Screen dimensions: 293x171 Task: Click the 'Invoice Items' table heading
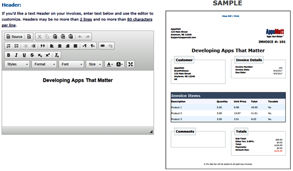[x=186, y=95]
